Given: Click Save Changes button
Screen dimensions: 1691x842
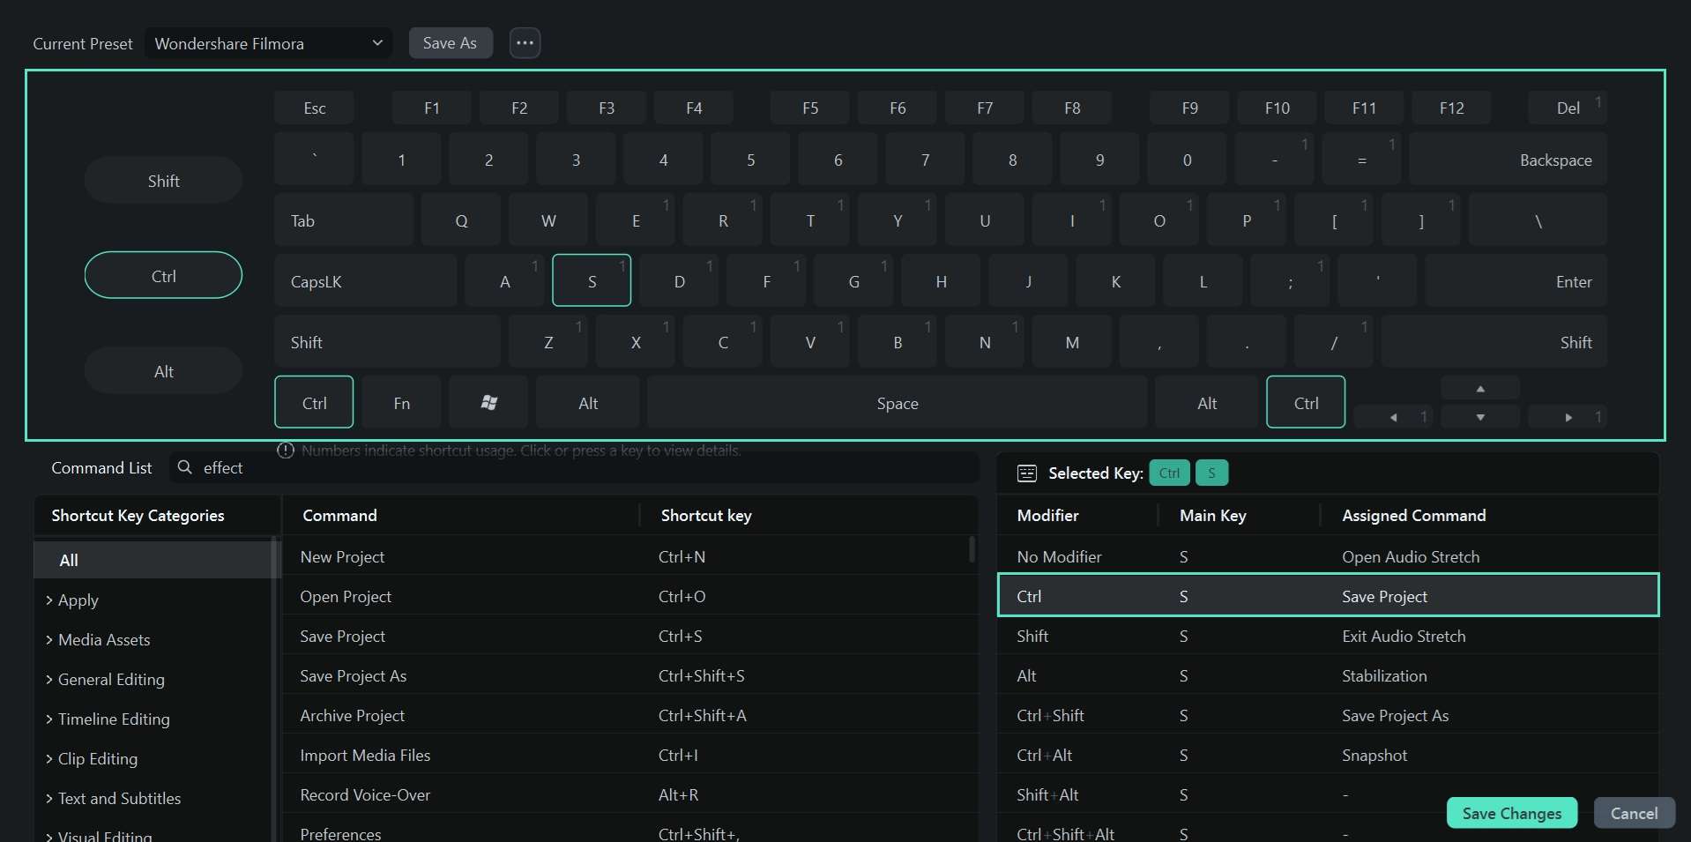Looking at the screenshot, I should click(x=1511, y=813).
